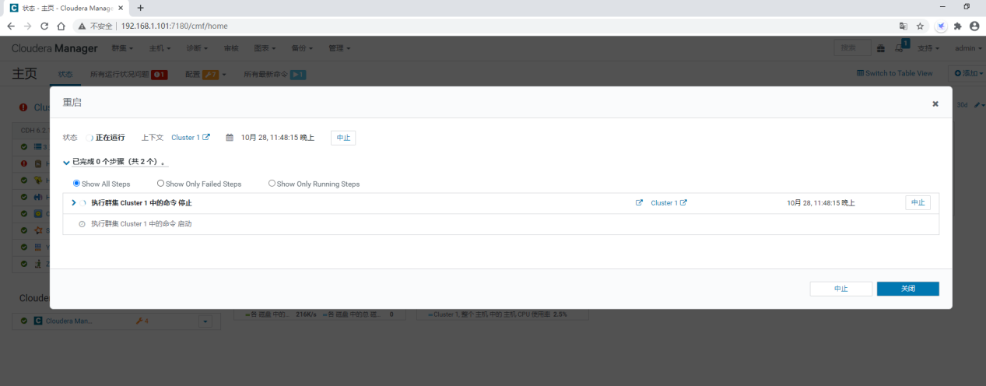Bookmark the page with the star icon

(x=920, y=26)
